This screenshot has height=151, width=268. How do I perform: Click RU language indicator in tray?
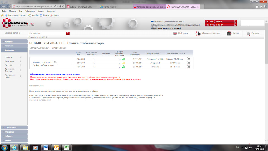237,147
